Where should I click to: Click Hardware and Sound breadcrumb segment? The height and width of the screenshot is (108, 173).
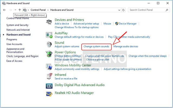coord(62,10)
